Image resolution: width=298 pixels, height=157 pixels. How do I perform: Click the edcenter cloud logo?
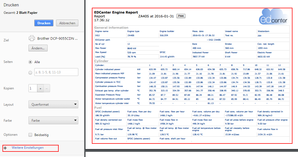[x=274, y=17]
